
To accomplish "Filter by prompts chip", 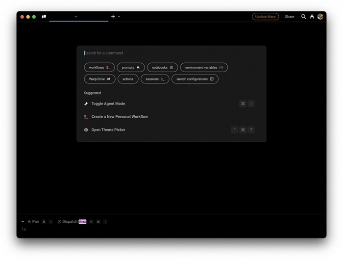I will tap(130, 67).
